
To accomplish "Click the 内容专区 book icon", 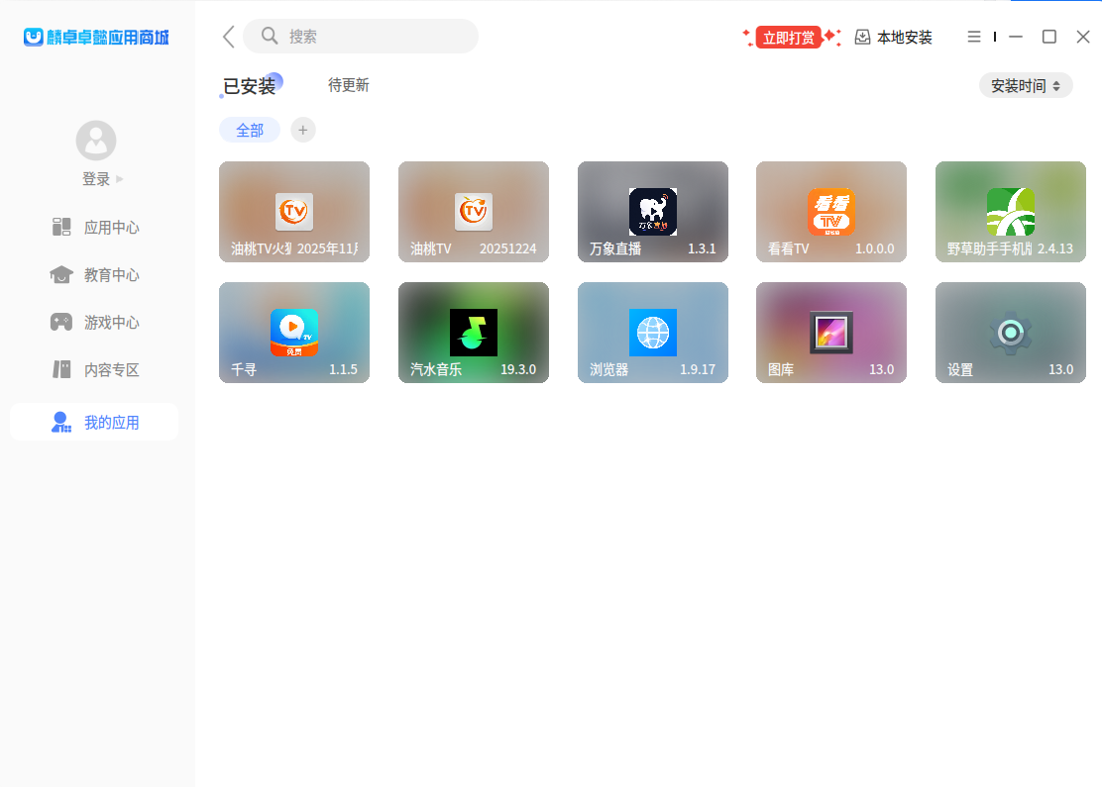I will pos(61,369).
